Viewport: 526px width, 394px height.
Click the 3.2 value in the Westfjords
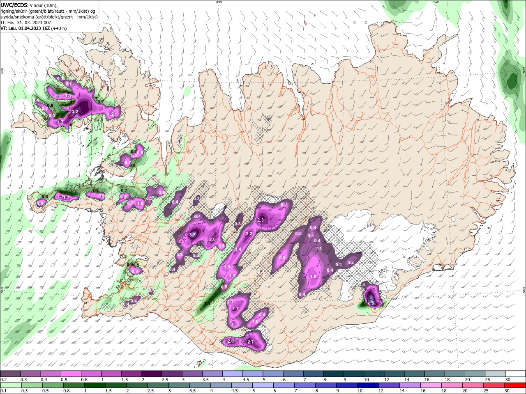75,112
